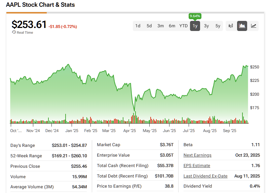Click the green 9.64% performance badge
Screen dimensions: 267x193
(x=195, y=16)
